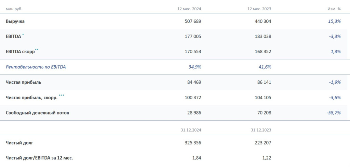Click the Свободный денежный поток row label
350x167 pixels.
[x=37, y=112]
